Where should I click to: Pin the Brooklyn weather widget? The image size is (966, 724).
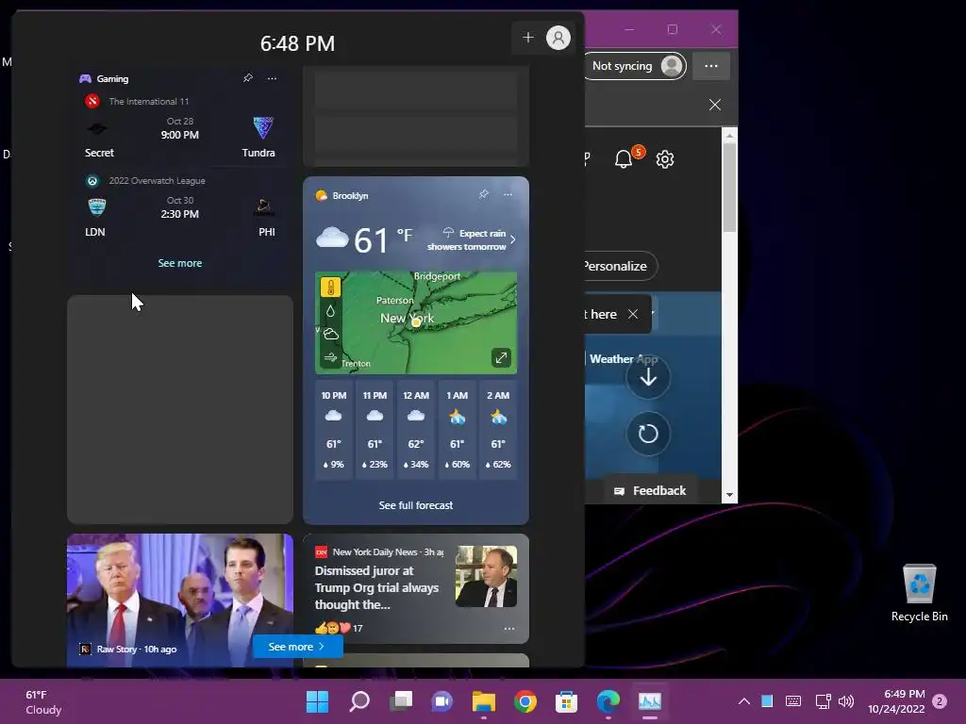(x=484, y=194)
